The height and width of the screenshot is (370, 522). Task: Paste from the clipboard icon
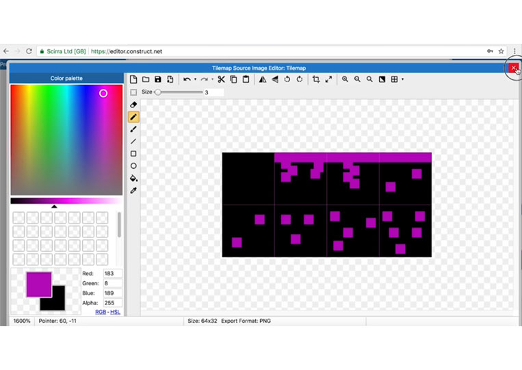246,79
